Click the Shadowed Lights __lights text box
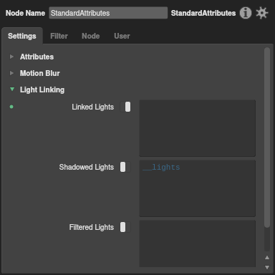Screen dimensions: 275x275 (198, 188)
